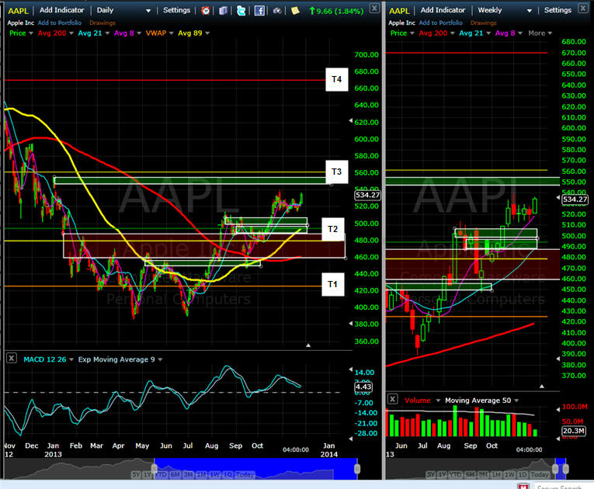Click Add to Portfolio on daily chart
Screen dimensions: 594x489
tap(60, 23)
